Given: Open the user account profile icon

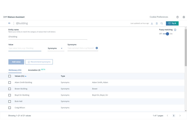Looking at the screenshot, I should click(184, 17).
